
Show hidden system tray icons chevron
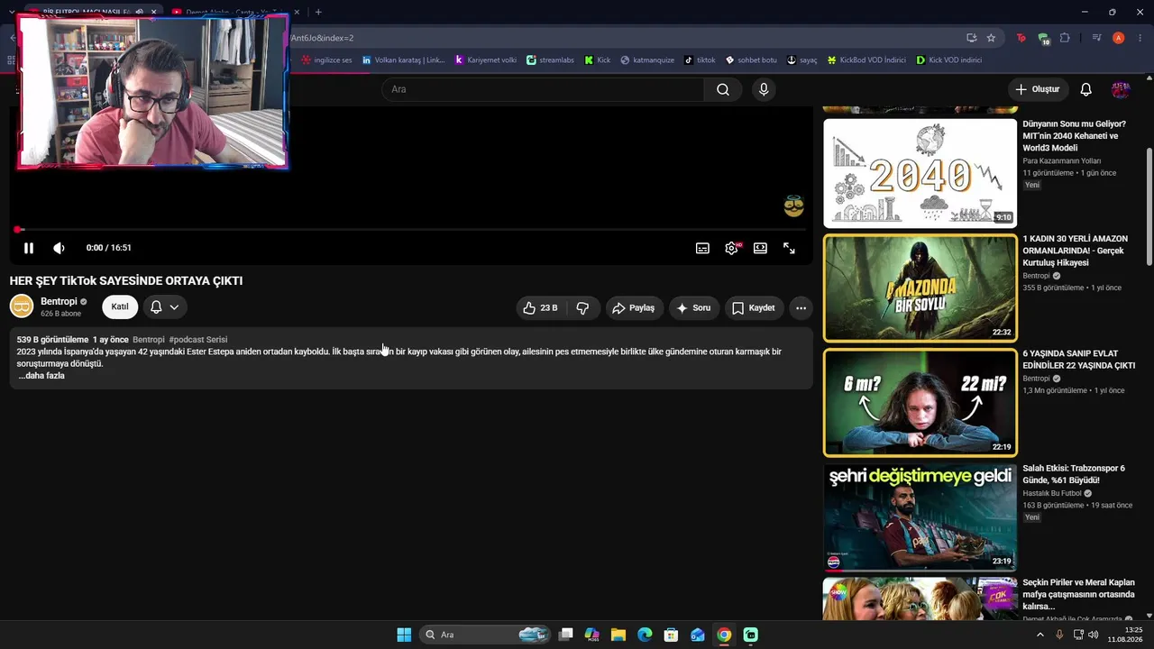tap(1040, 635)
